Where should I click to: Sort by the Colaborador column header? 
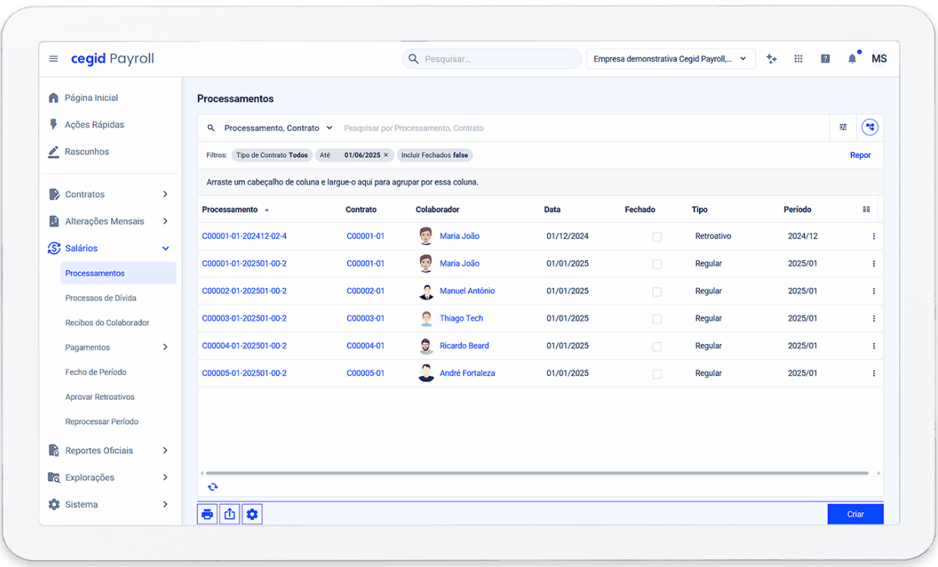tap(438, 209)
